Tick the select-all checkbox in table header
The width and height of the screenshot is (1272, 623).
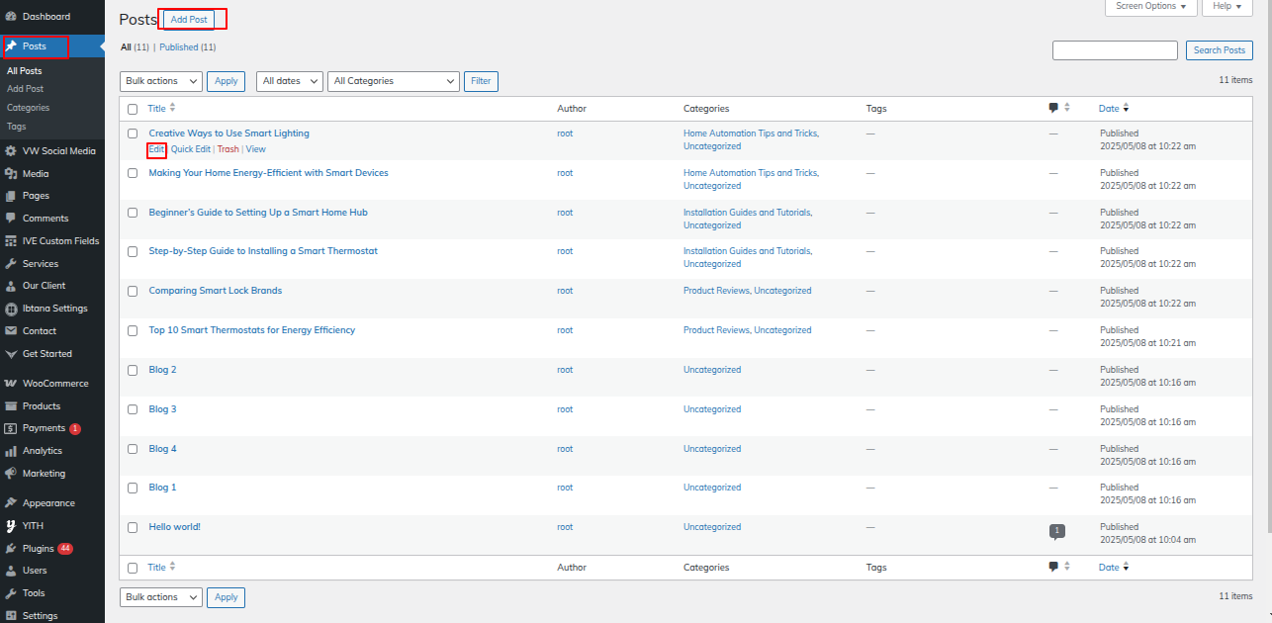(x=133, y=109)
